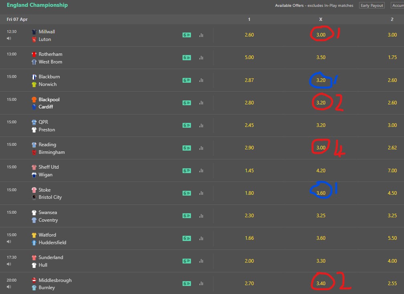Click the sound icon under Millwall 12:30
The width and height of the screenshot is (404, 294).
point(9,39)
